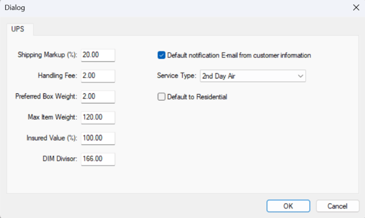This screenshot has width=365, height=218.
Task: Click the Service Type label text
Action: (x=177, y=76)
